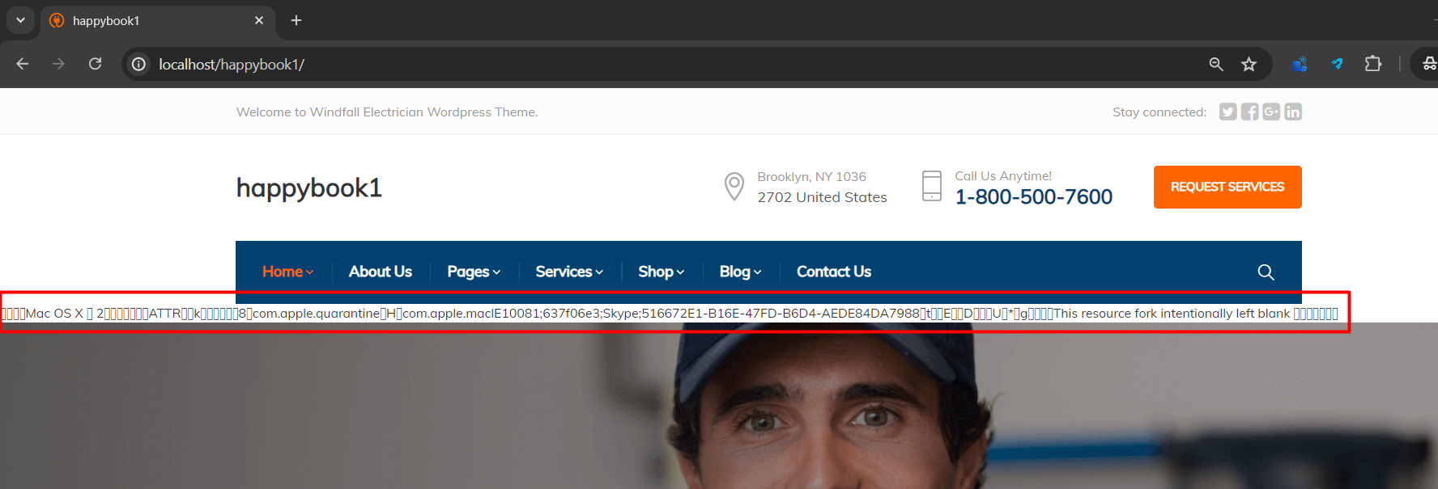Click the browser back arrow
This screenshot has width=1438, height=489.
click(23, 64)
